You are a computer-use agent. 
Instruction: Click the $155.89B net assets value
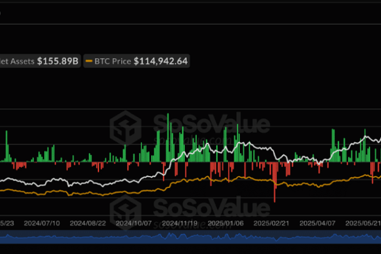(x=57, y=62)
